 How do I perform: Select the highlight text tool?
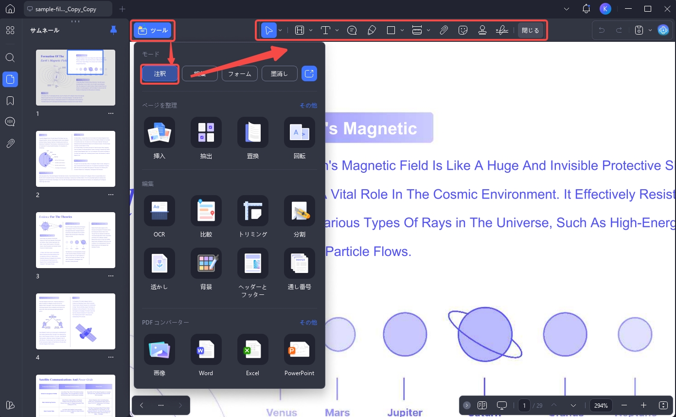click(300, 30)
